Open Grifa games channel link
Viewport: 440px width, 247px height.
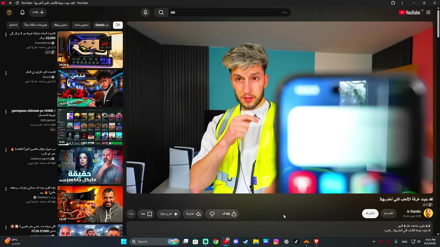point(48,120)
